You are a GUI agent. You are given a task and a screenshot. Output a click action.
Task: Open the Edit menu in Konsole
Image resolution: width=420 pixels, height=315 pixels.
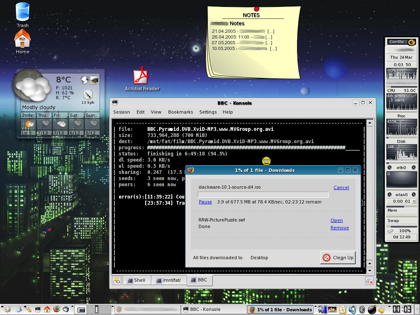point(140,112)
